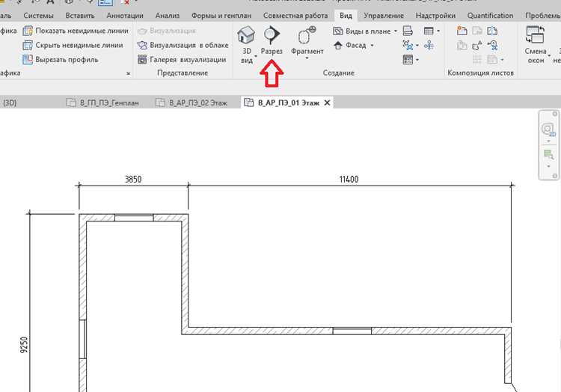The width and height of the screenshot is (561, 392).
Task: Open the 3D вид house icon
Action: [246, 35]
